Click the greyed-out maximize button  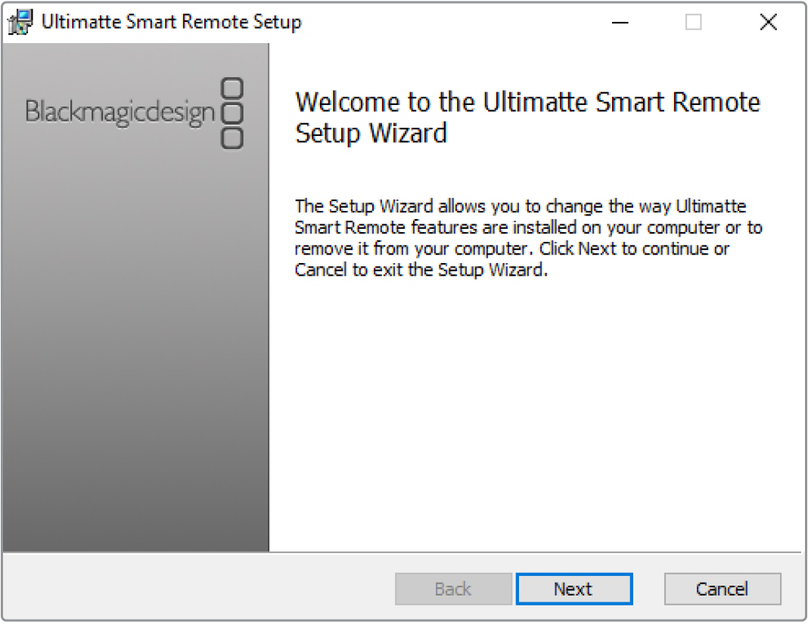coord(693,23)
